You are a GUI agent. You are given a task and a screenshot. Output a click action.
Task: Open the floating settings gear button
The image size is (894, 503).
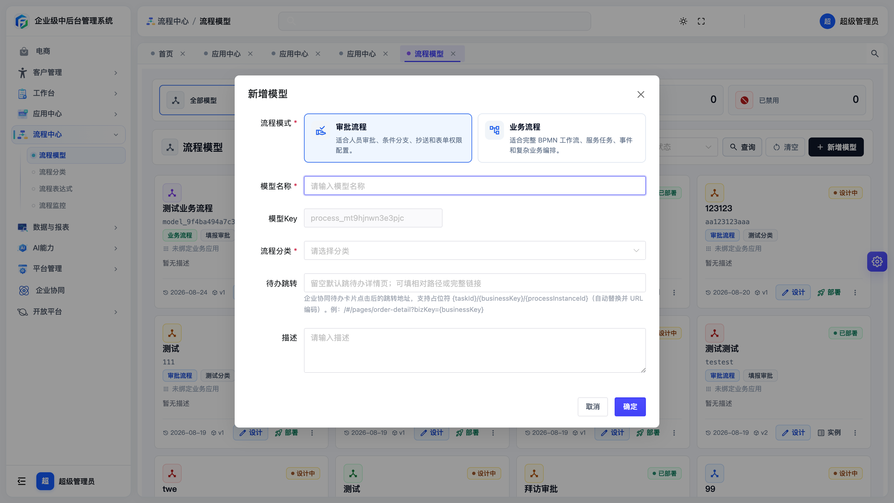877,261
